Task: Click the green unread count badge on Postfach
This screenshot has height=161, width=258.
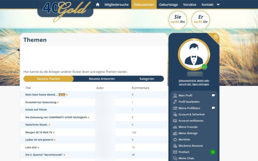Action: click(213, 152)
